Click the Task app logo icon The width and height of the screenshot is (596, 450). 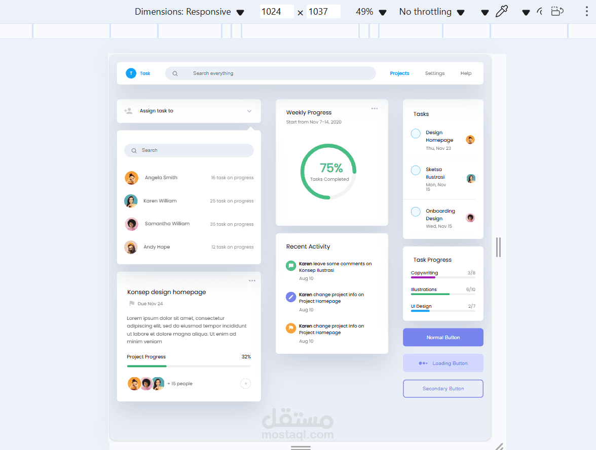[131, 73]
